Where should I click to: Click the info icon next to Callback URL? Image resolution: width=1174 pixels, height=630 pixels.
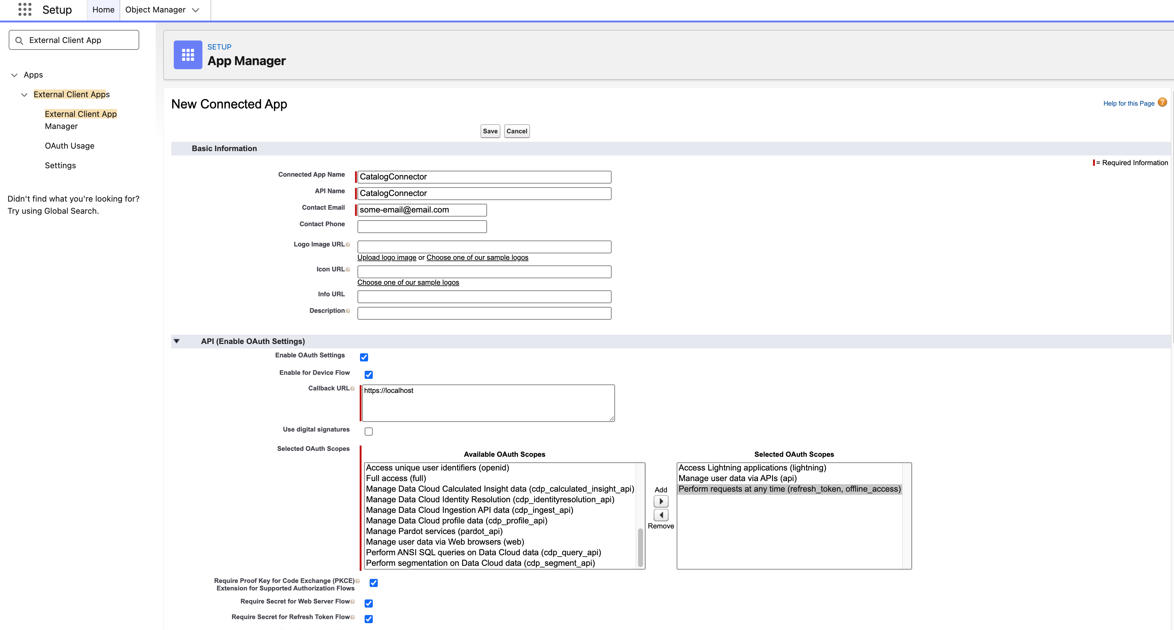(352, 389)
